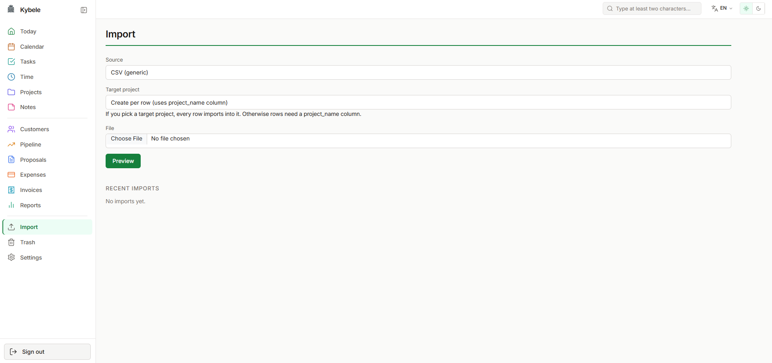Click the Today home icon
Screen dimensions: 772x363
coord(11,31)
